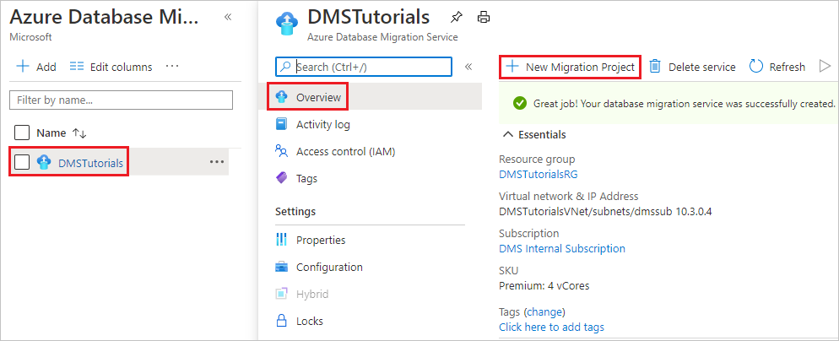The width and height of the screenshot is (839, 341).
Task: Click the purple Tags icon
Action: point(281,178)
